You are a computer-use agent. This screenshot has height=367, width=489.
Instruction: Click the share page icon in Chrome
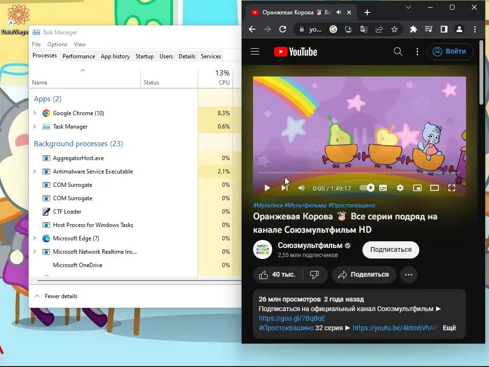[379, 29]
